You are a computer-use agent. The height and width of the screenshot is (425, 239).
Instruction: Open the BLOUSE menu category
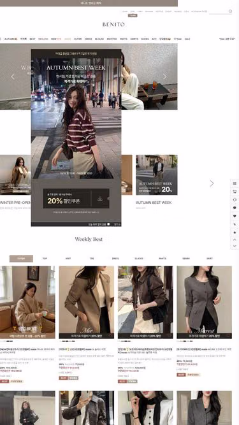click(x=99, y=39)
